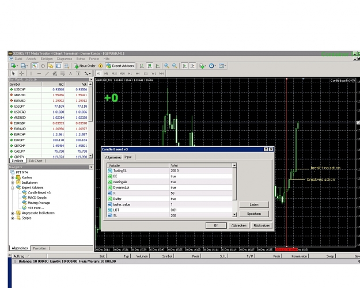The image size is (360, 288).
Task: Toggle chart shift icon
Action: pyautogui.click(x=192, y=66)
